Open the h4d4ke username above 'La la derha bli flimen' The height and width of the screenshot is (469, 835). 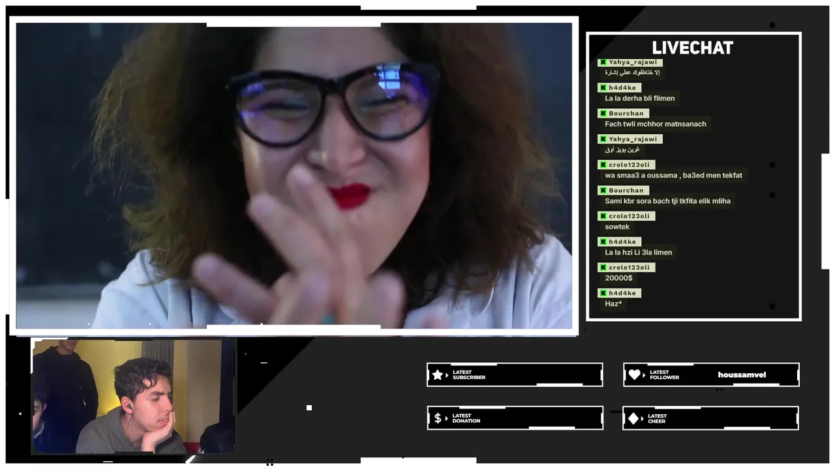tap(622, 88)
